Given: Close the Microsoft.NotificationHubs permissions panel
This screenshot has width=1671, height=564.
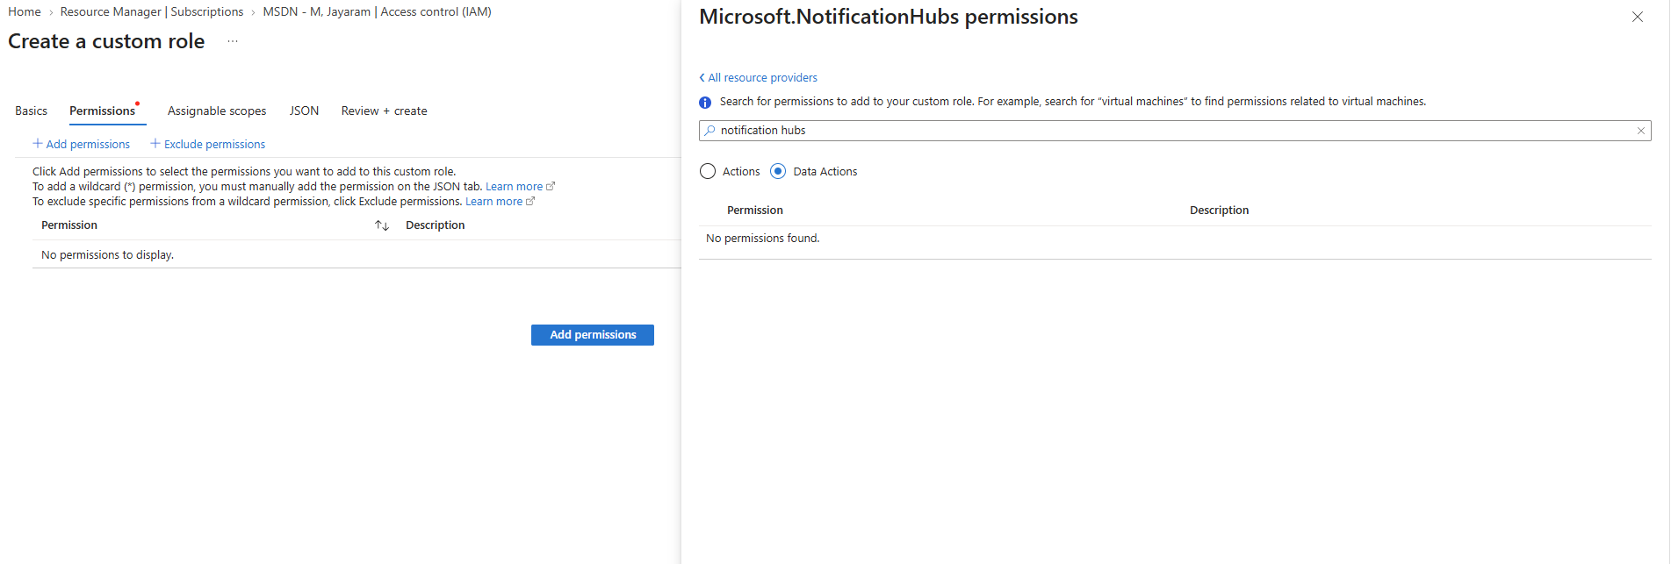Looking at the screenshot, I should (x=1638, y=17).
